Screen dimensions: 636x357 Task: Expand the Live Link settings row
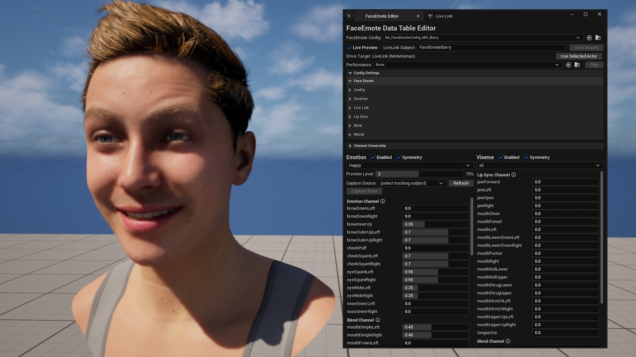(350, 108)
